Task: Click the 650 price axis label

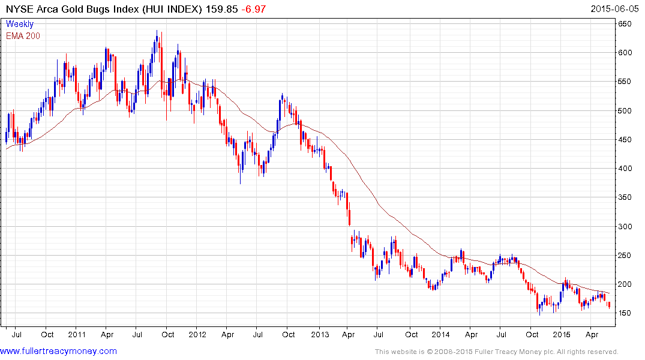Action: [625, 24]
